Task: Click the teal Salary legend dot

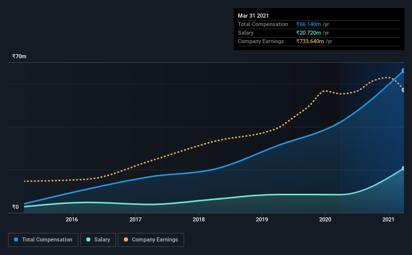Action: [x=88, y=239]
